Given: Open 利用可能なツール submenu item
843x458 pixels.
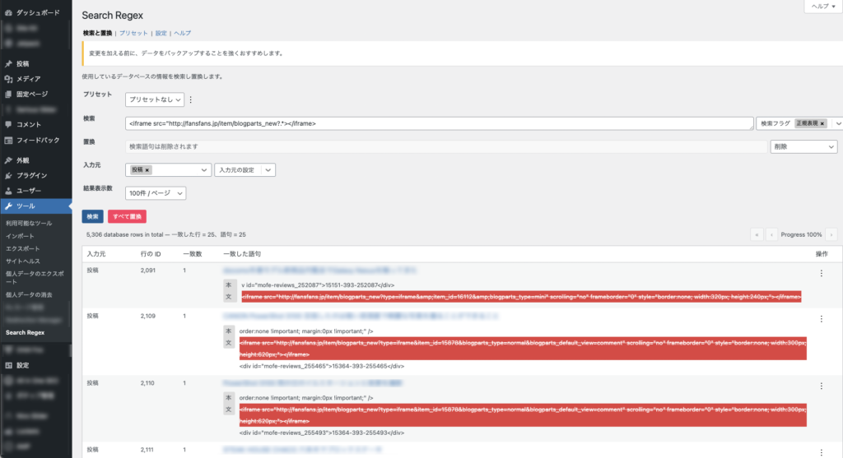Looking at the screenshot, I should point(29,224).
